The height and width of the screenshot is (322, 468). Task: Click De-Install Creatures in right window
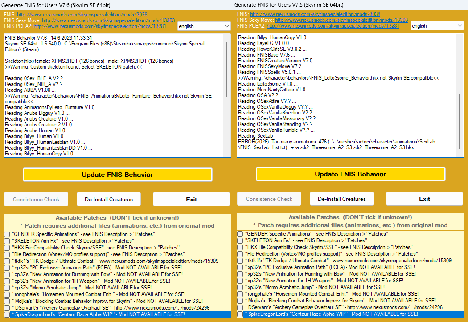tap(342, 199)
